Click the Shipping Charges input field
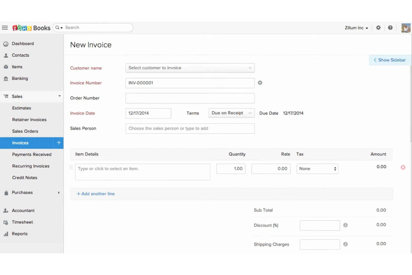This screenshot has height=275, width=412. [x=320, y=245]
